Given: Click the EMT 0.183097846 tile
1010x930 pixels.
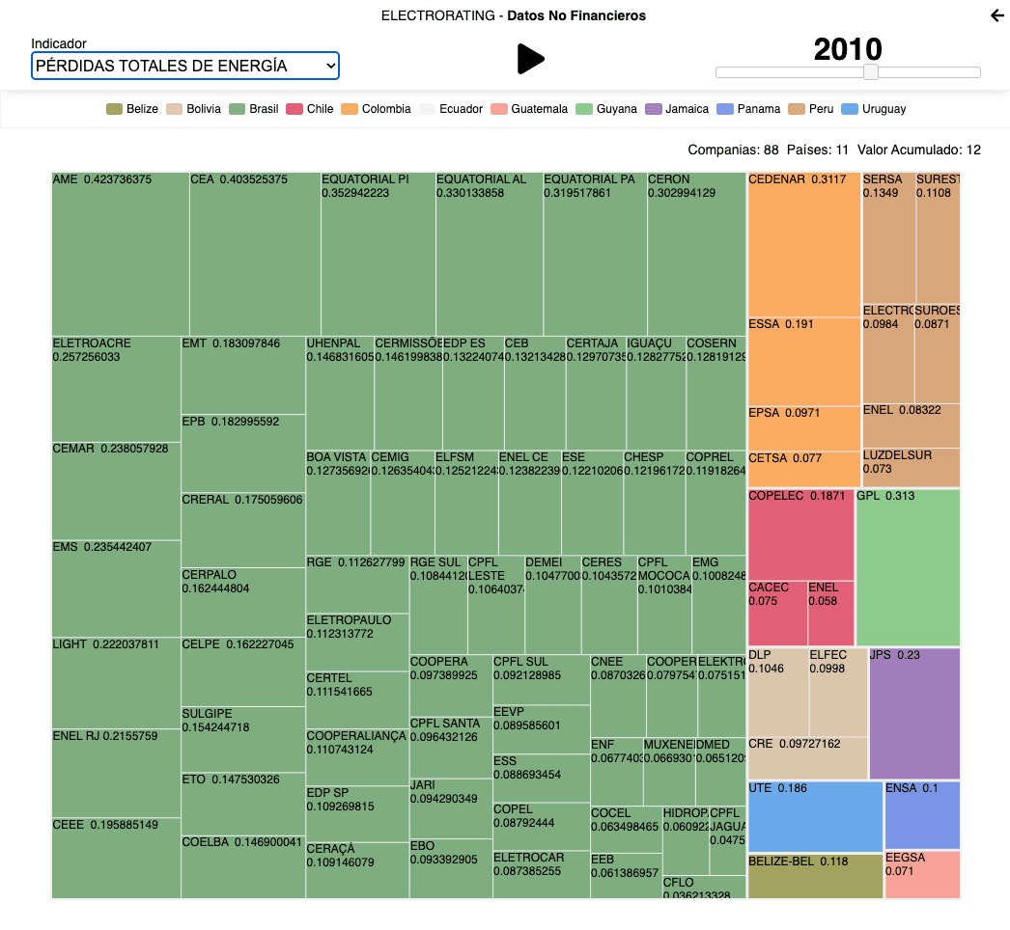Looking at the screenshot, I should click(x=243, y=375).
